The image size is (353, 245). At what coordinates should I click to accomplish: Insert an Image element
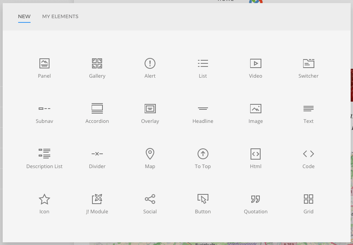(256, 109)
